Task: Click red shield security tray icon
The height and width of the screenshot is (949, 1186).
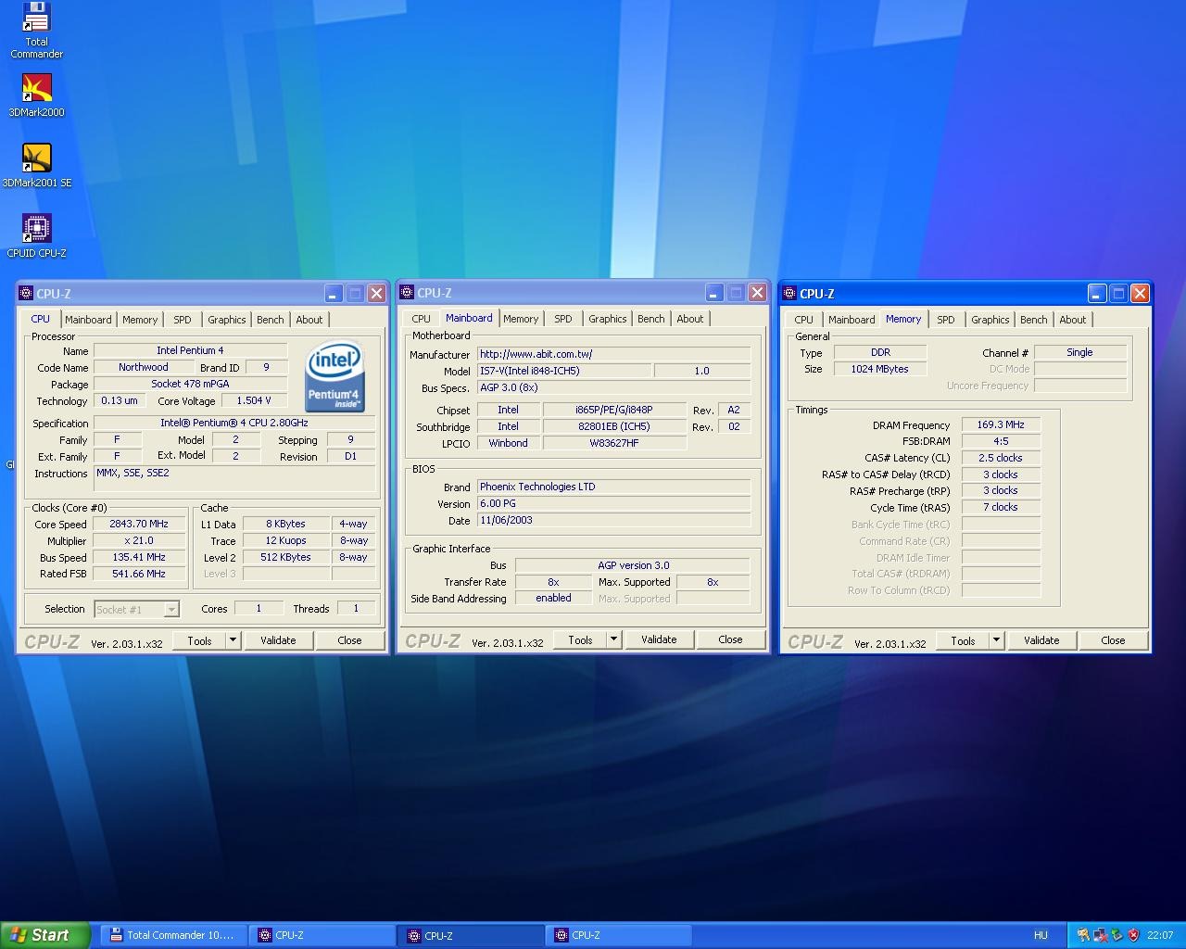Action: coord(1133,935)
